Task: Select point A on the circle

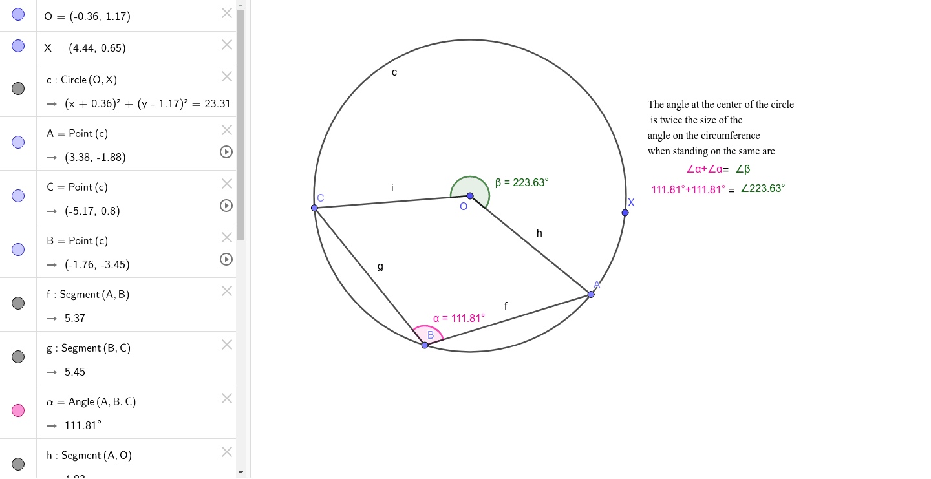Action: [x=591, y=294]
